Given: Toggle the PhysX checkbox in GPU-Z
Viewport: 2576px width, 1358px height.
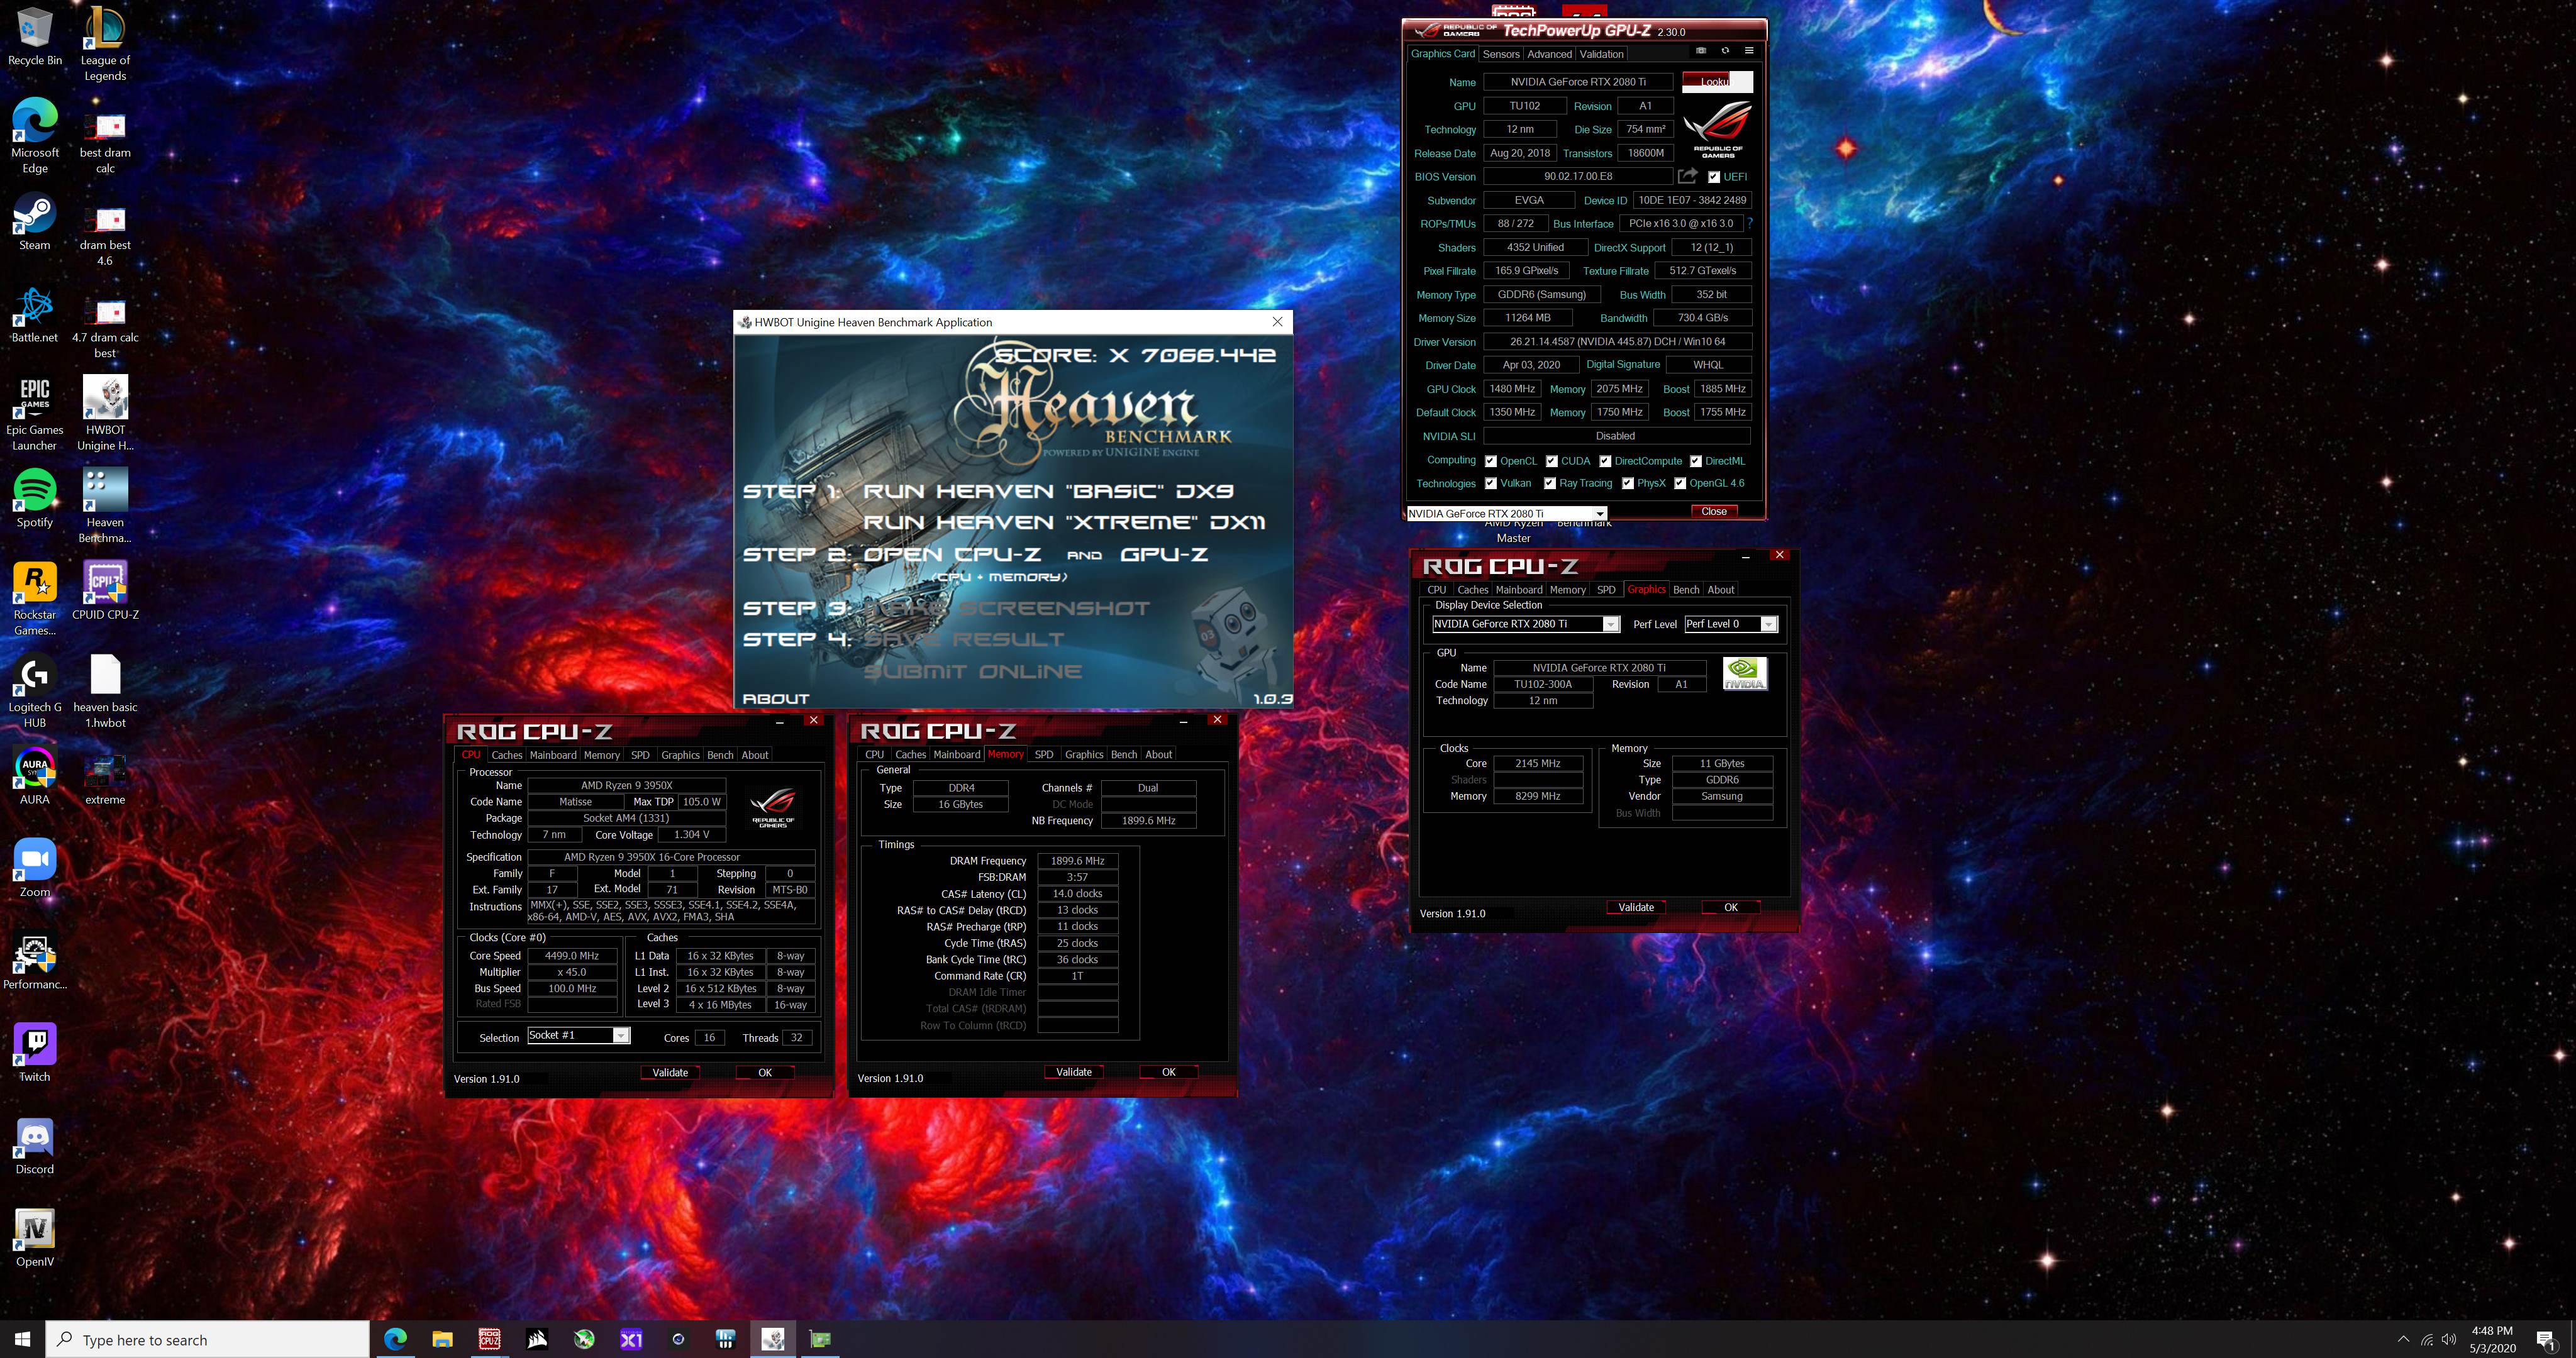Looking at the screenshot, I should tap(1628, 483).
